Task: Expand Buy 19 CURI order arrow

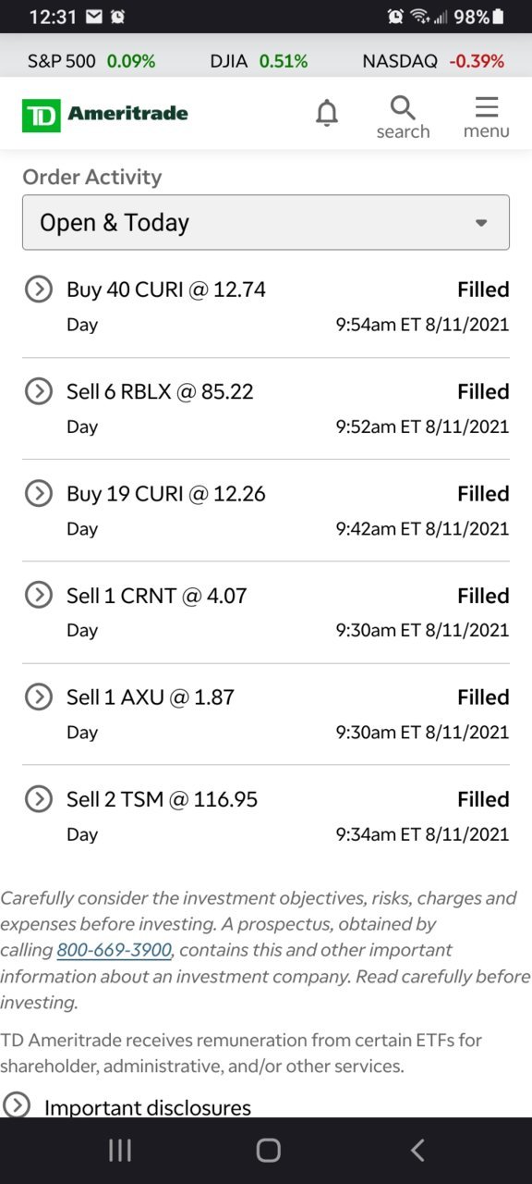Action: click(38, 493)
